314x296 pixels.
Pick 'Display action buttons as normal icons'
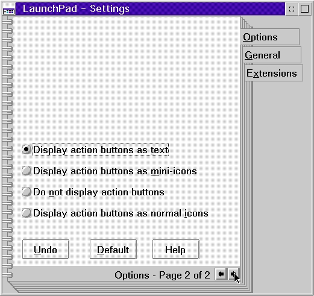pyautogui.click(x=115, y=213)
